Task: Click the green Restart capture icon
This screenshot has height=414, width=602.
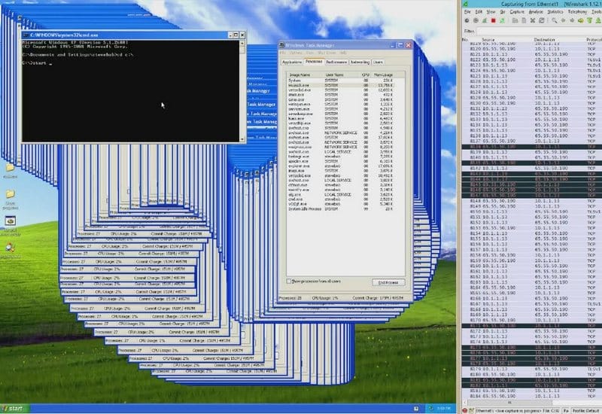Action: (501, 22)
